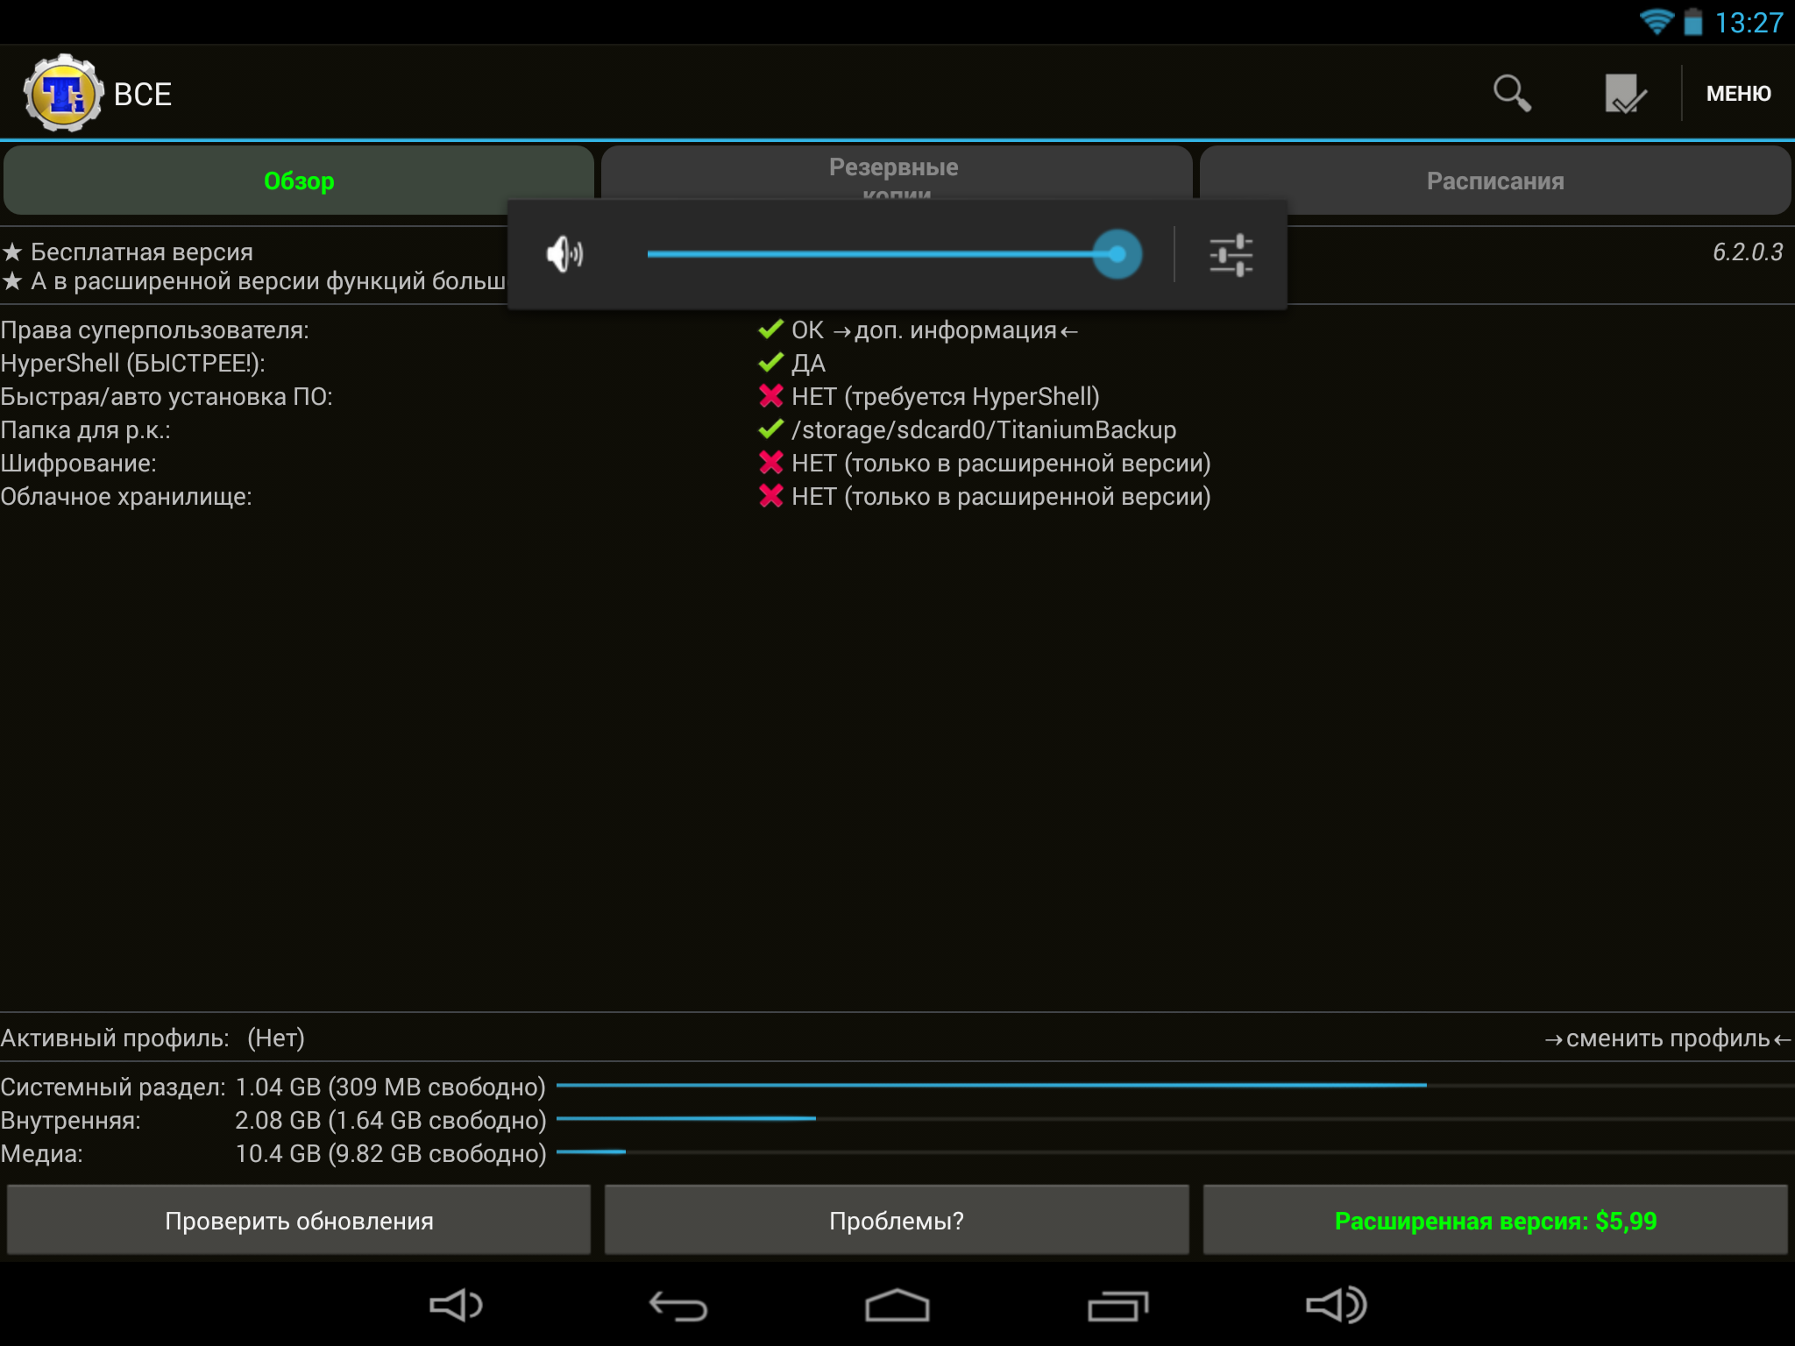
Task: Buy Расширенная версия for $5,99
Action: [x=1494, y=1221]
